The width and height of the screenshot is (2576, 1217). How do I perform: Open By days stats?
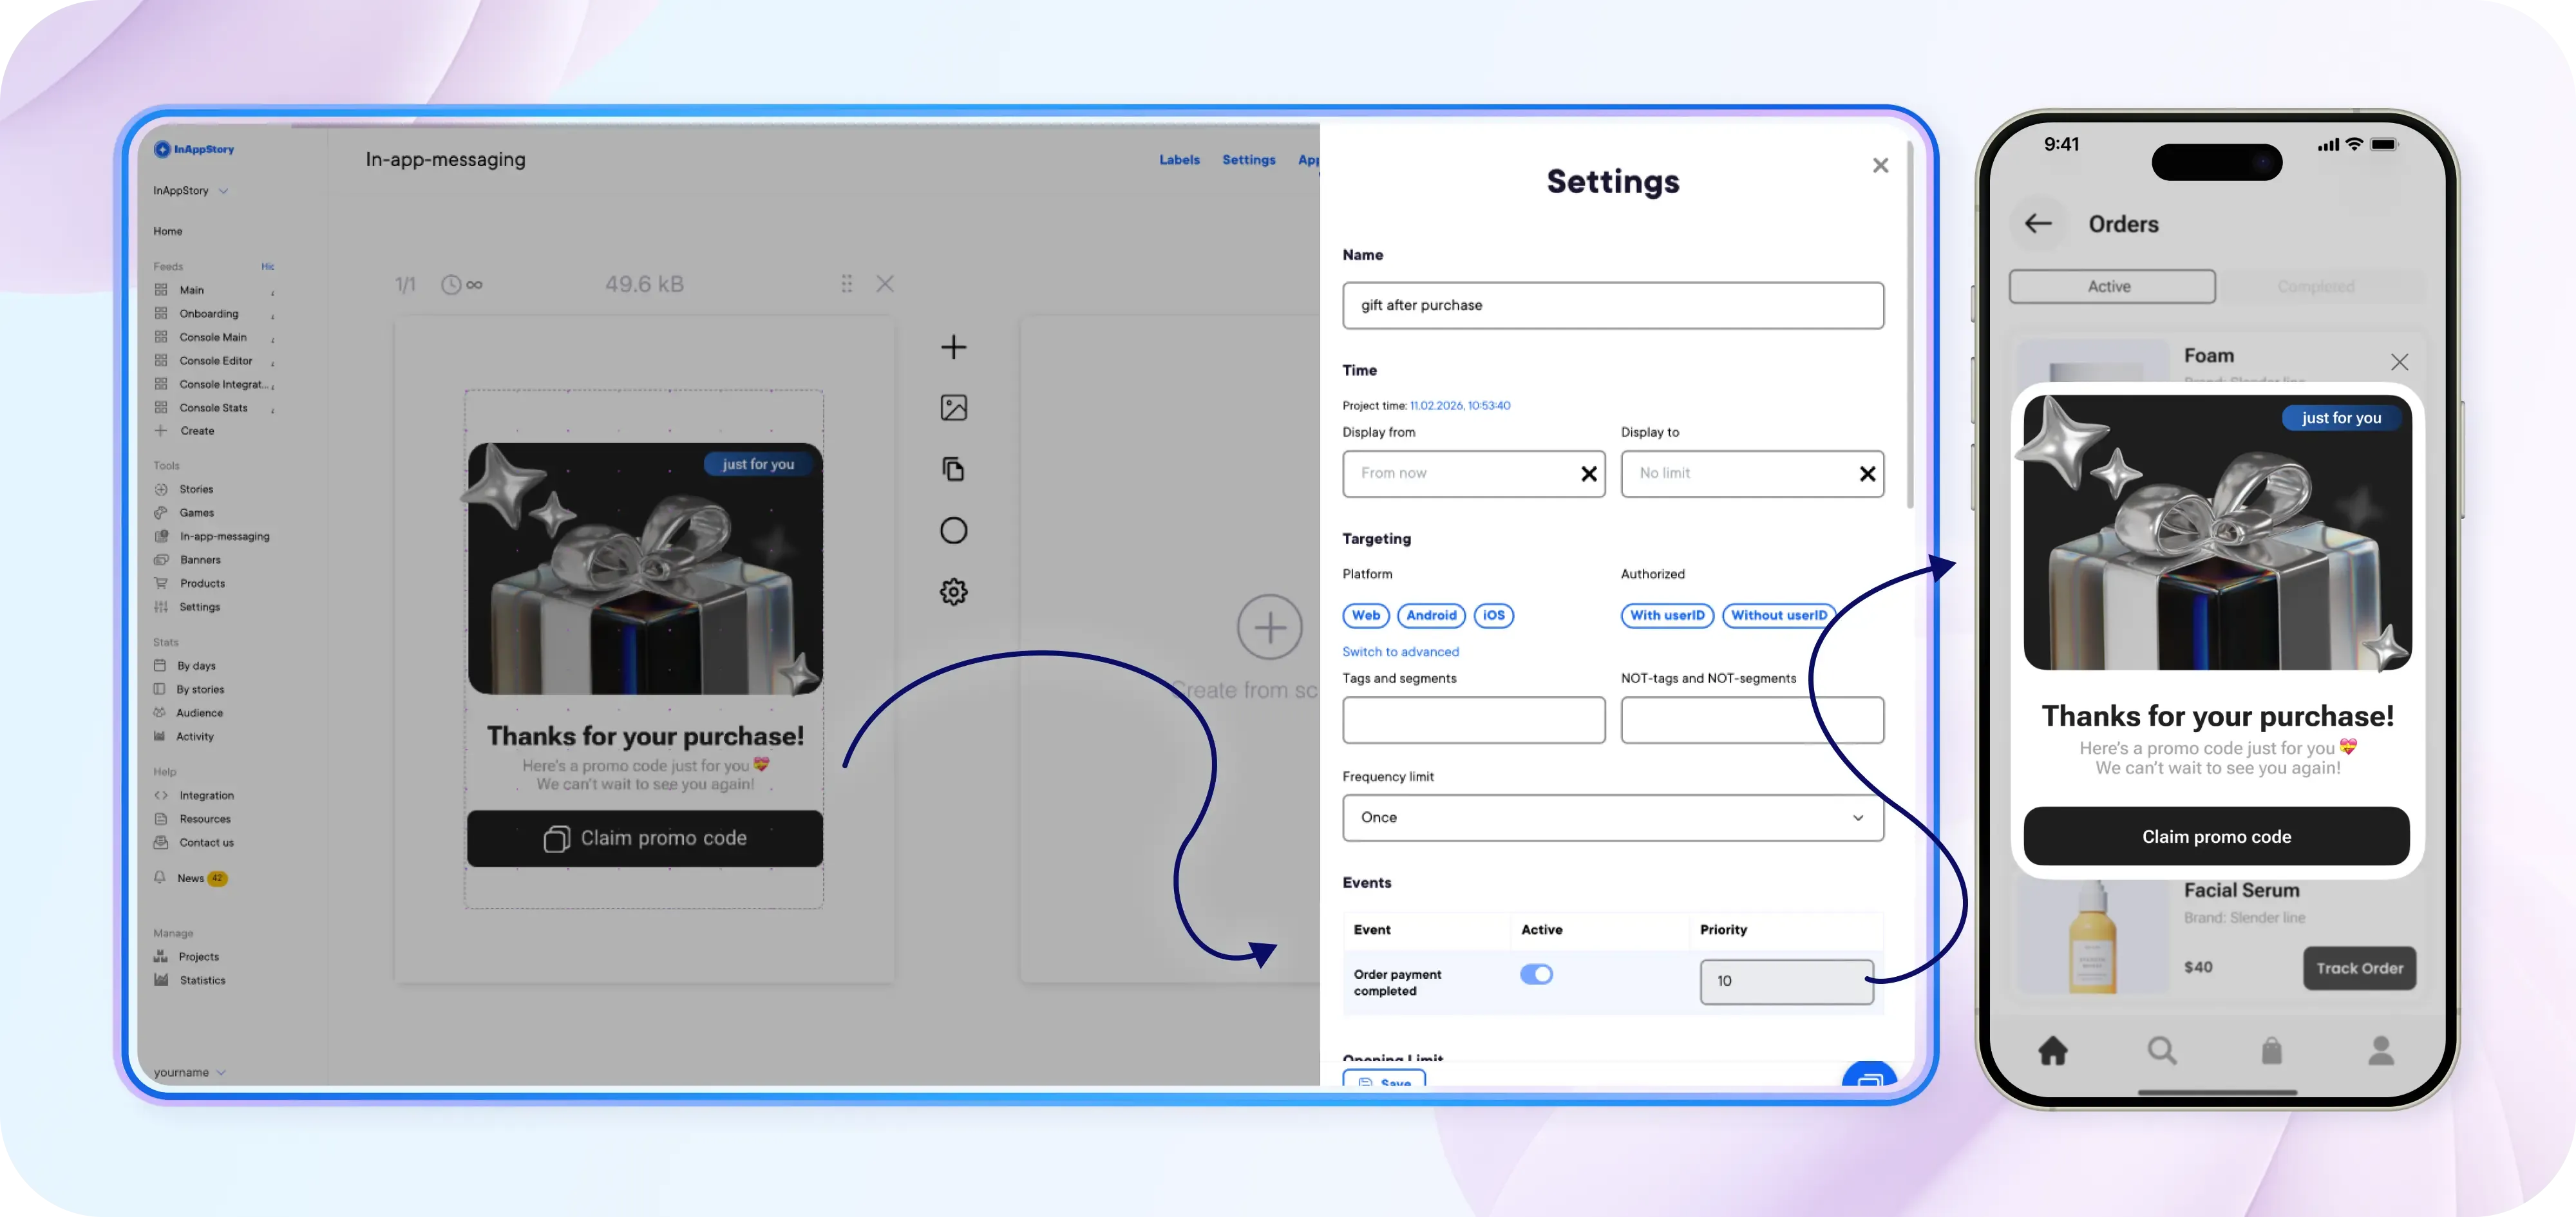(196, 666)
